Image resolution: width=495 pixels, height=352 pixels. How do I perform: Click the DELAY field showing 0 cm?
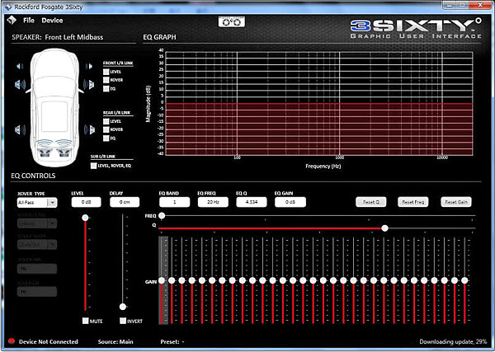(125, 202)
